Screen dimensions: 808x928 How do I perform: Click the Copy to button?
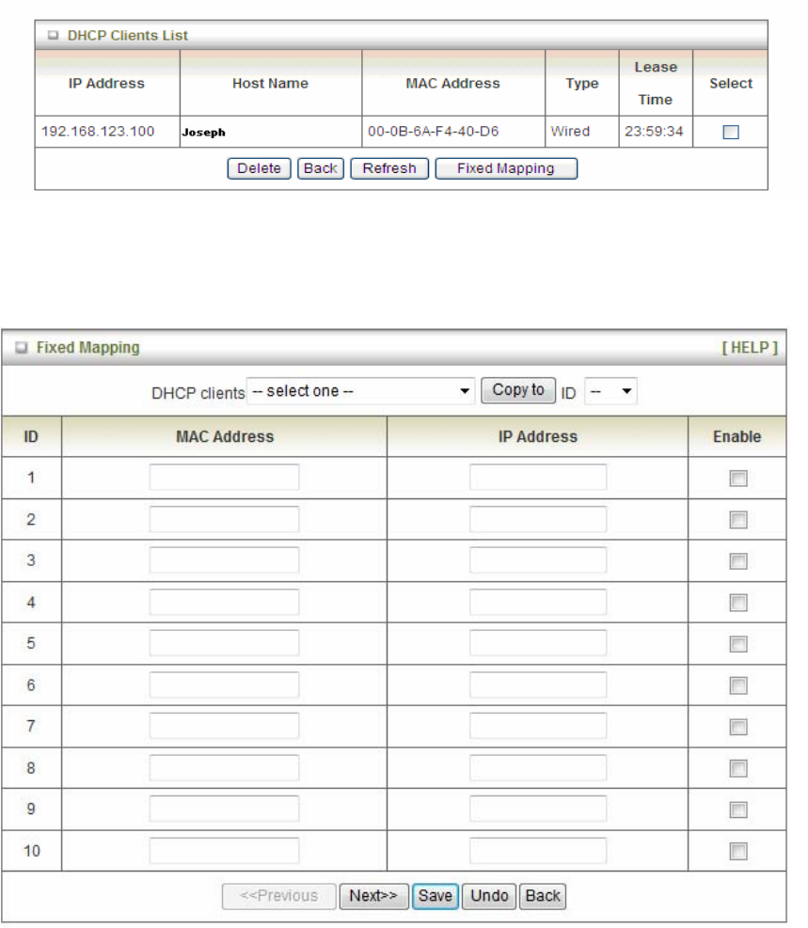(518, 390)
